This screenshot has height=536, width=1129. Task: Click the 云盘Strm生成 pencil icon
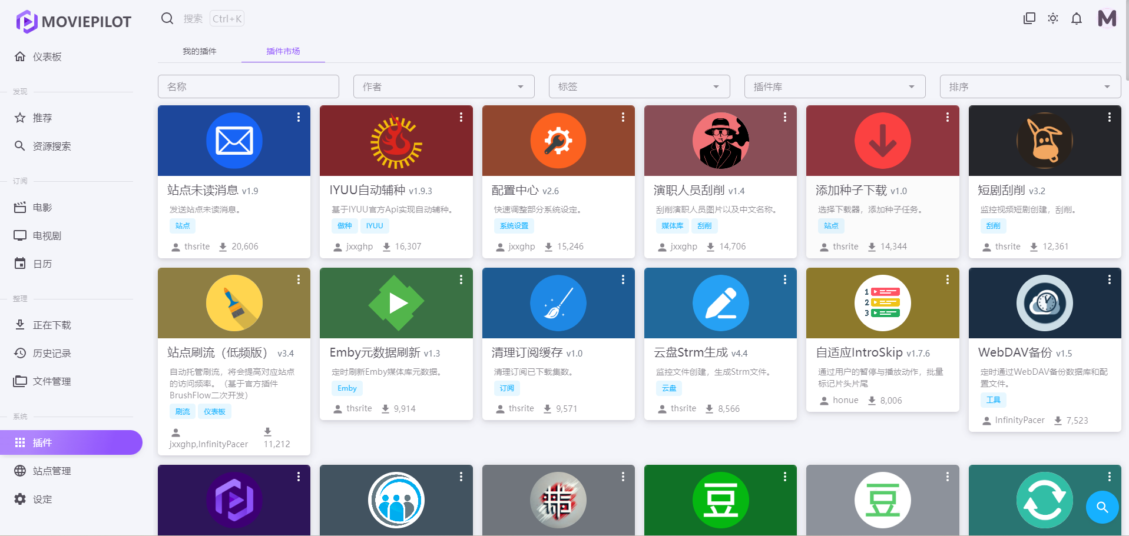pyautogui.click(x=720, y=303)
